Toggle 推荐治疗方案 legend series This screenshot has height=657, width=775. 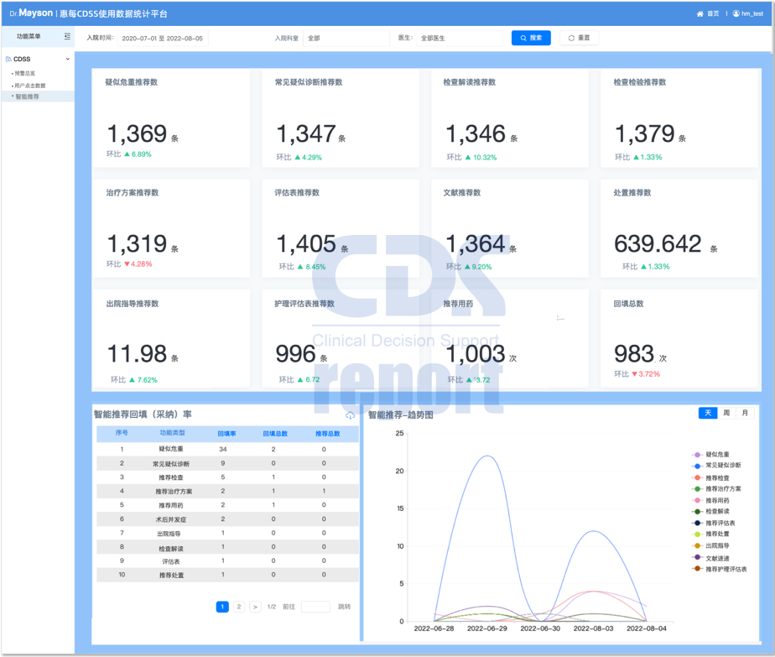click(716, 488)
